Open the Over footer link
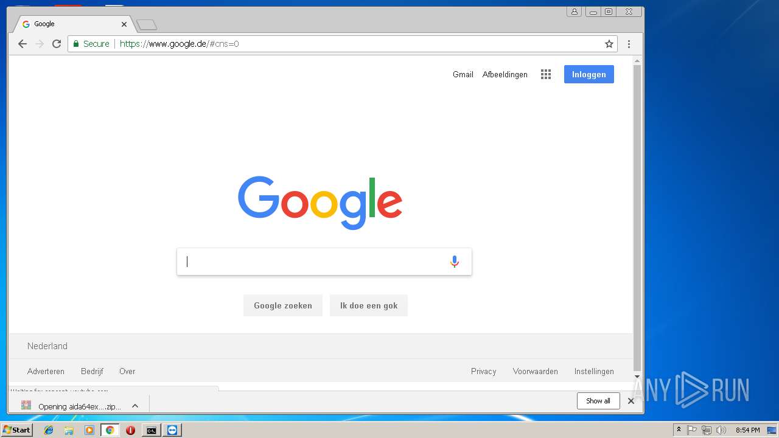 [x=127, y=371]
